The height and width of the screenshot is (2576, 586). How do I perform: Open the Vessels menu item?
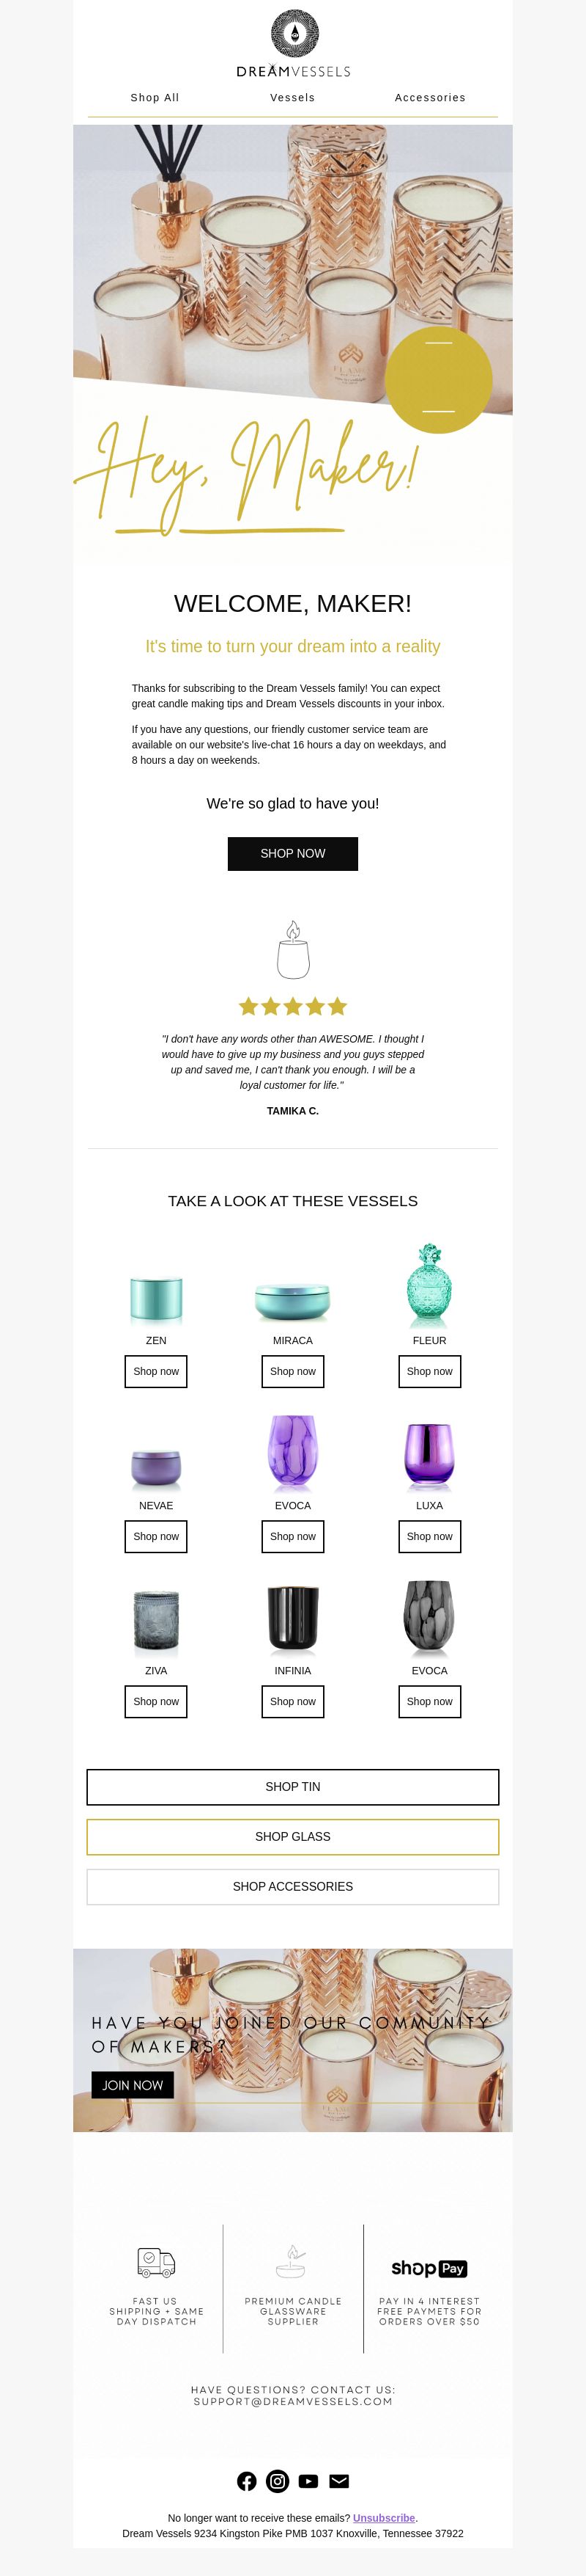click(292, 98)
